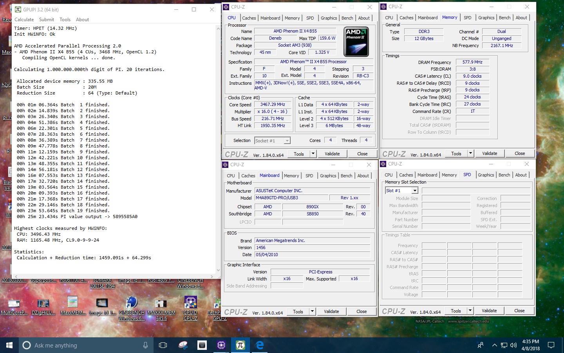Click the DRAM Frequency value 577.9 MHz
This screenshot has height=353, width=564.
point(472,62)
